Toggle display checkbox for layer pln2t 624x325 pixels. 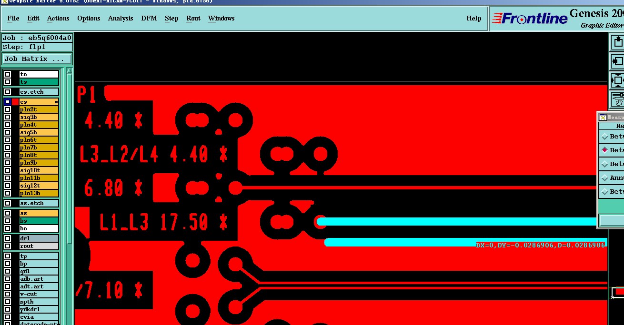point(8,109)
